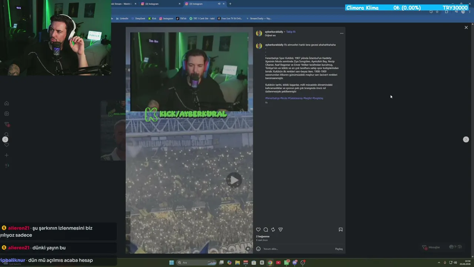474x267 pixels.
Task: Open the TRT 1 Canlı İzle bookmark
Action: [x=202, y=19]
